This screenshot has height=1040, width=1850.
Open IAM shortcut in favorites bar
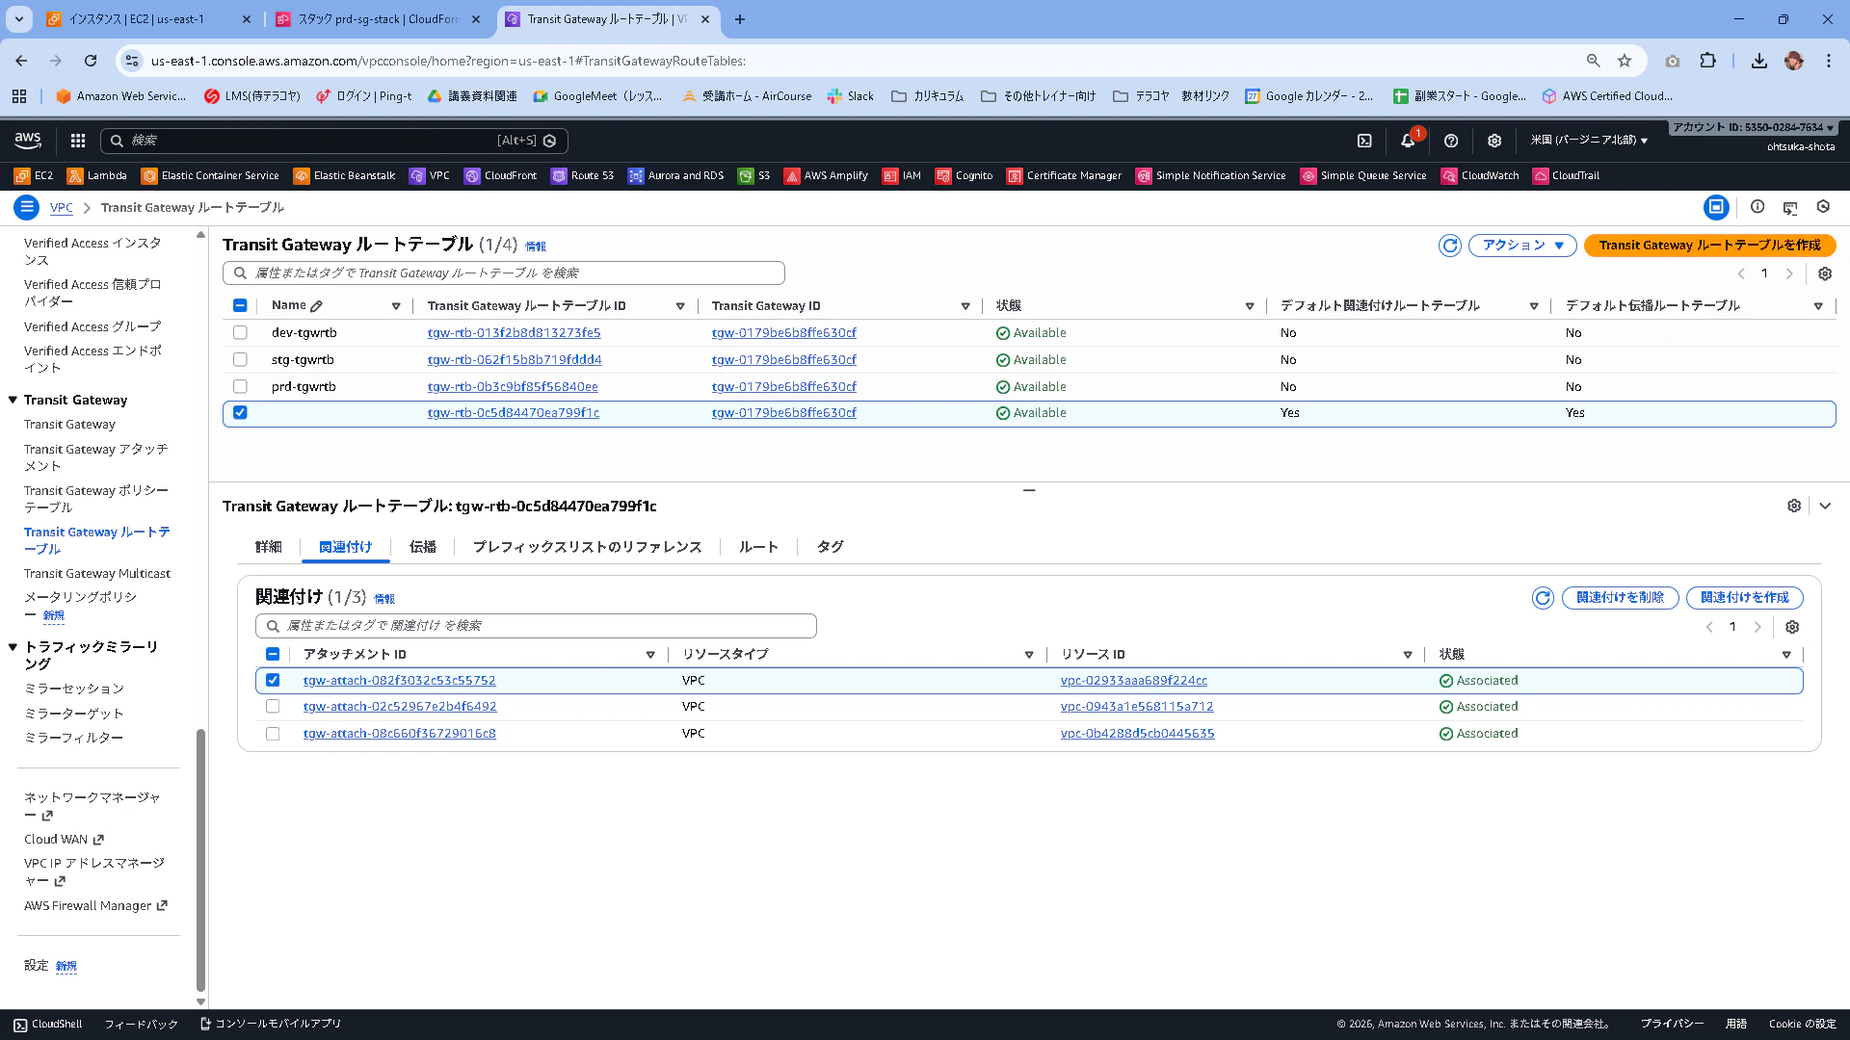pos(902,175)
